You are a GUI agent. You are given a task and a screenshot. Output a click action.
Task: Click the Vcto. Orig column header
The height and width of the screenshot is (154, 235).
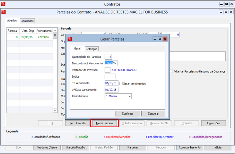point(28,31)
